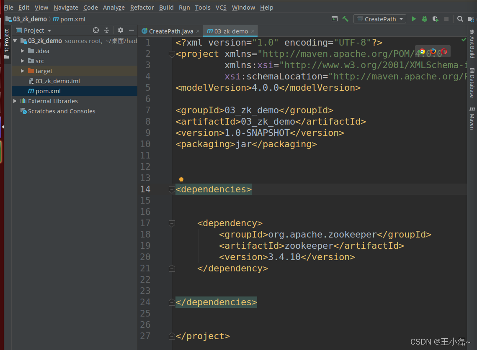
Task: Open the Refactor menu
Action: [142, 7]
